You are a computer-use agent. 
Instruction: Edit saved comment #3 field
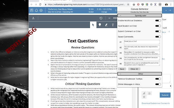[142, 53]
